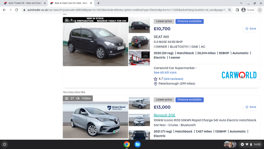View site security padlock info
This screenshot has width=264, height=149.
coord(24,10)
